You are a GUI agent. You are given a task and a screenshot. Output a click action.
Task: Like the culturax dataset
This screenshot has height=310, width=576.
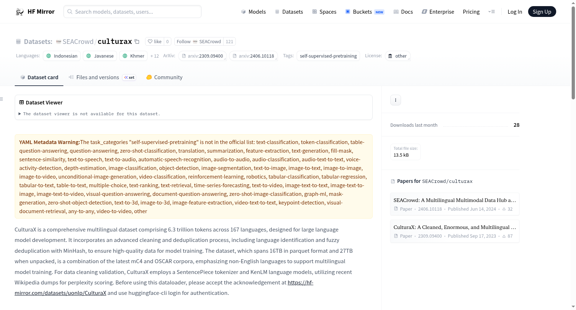point(154,41)
